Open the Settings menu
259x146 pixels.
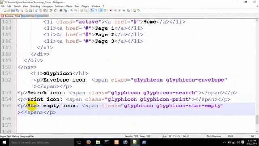pyautogui.click(x=59, y=6)
